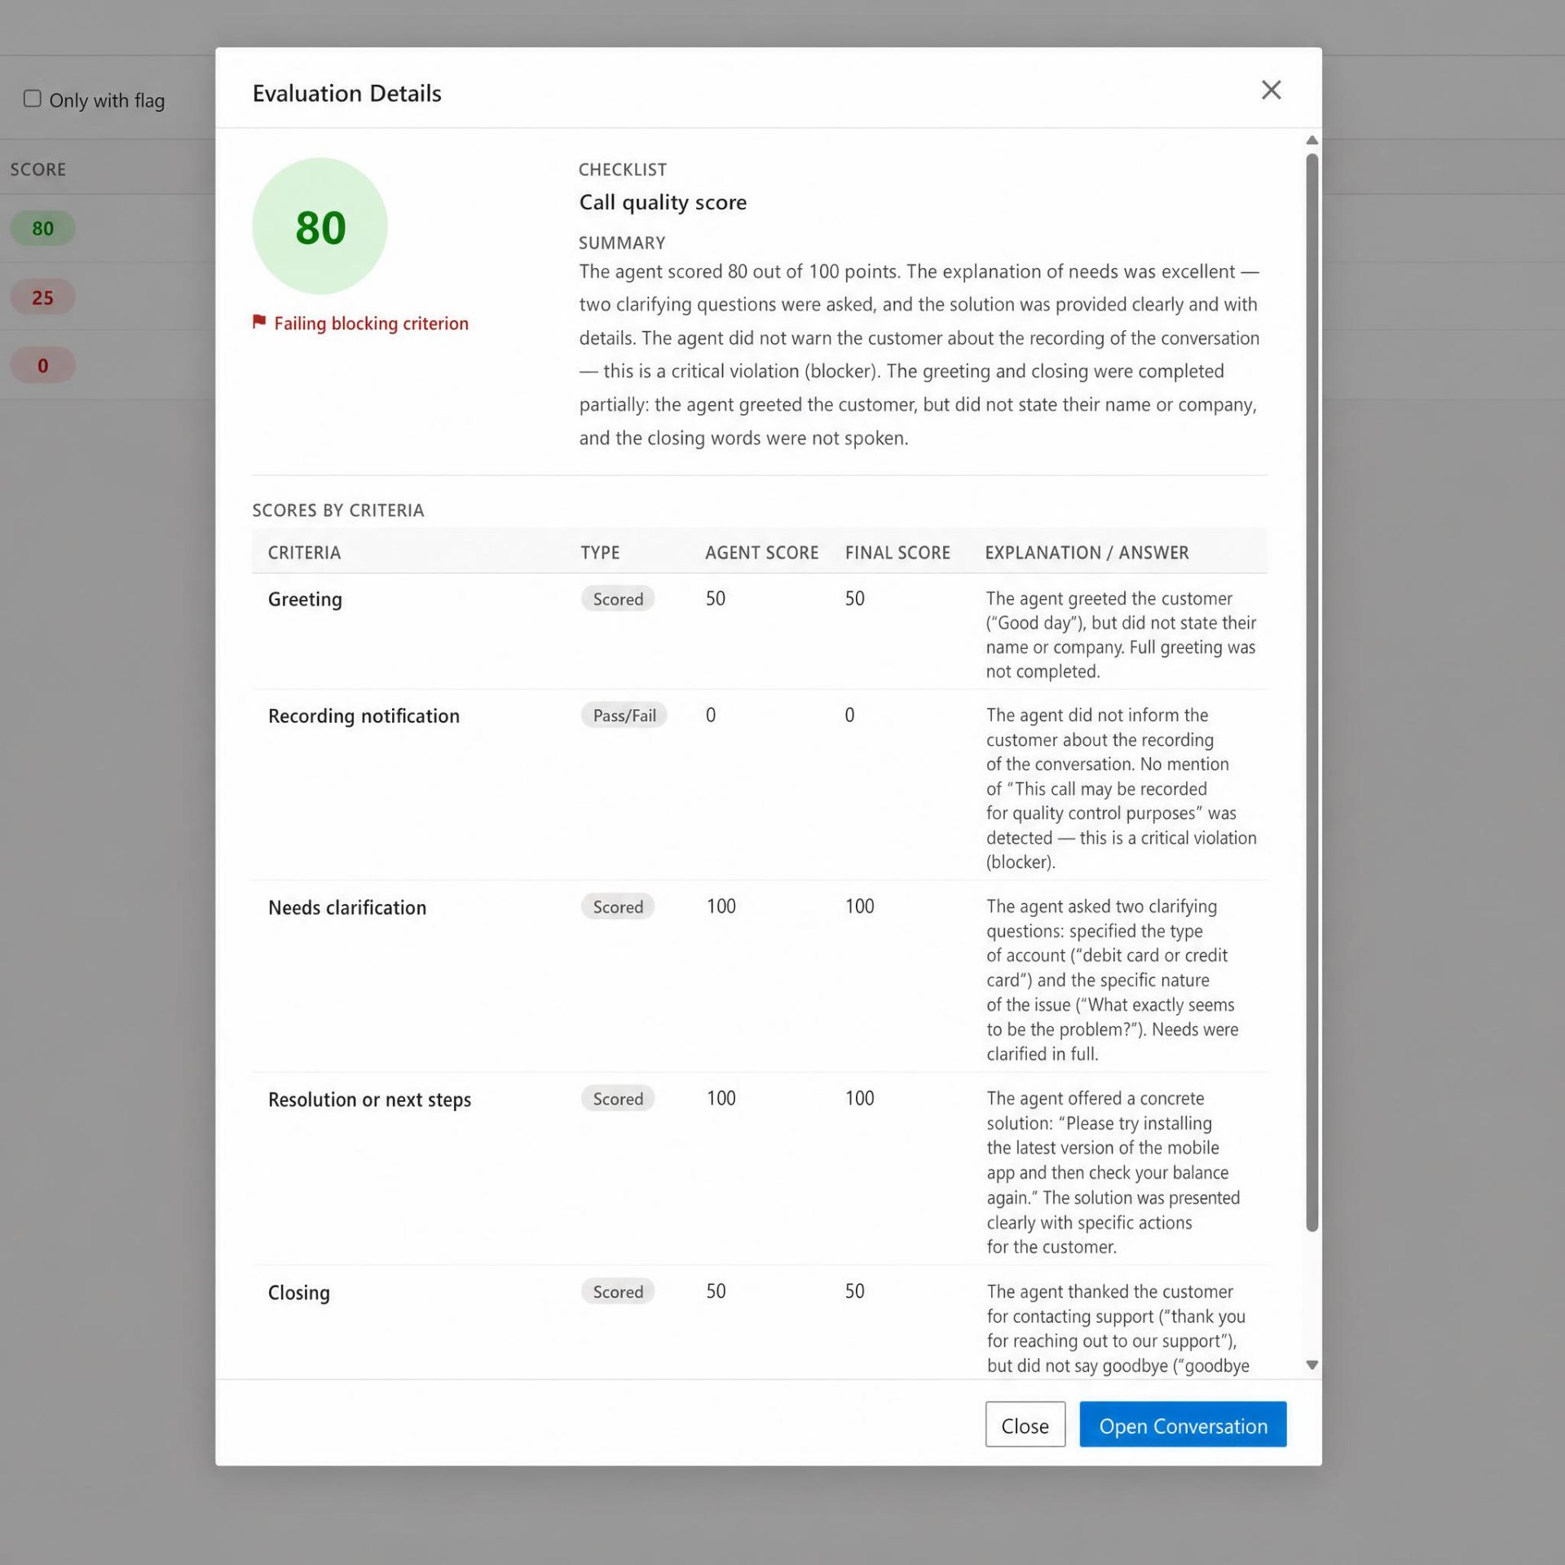Click the summary paragraph about agent scoring 80
The width and height of the screenshot is (1565, 1565).
coord(919,355)
